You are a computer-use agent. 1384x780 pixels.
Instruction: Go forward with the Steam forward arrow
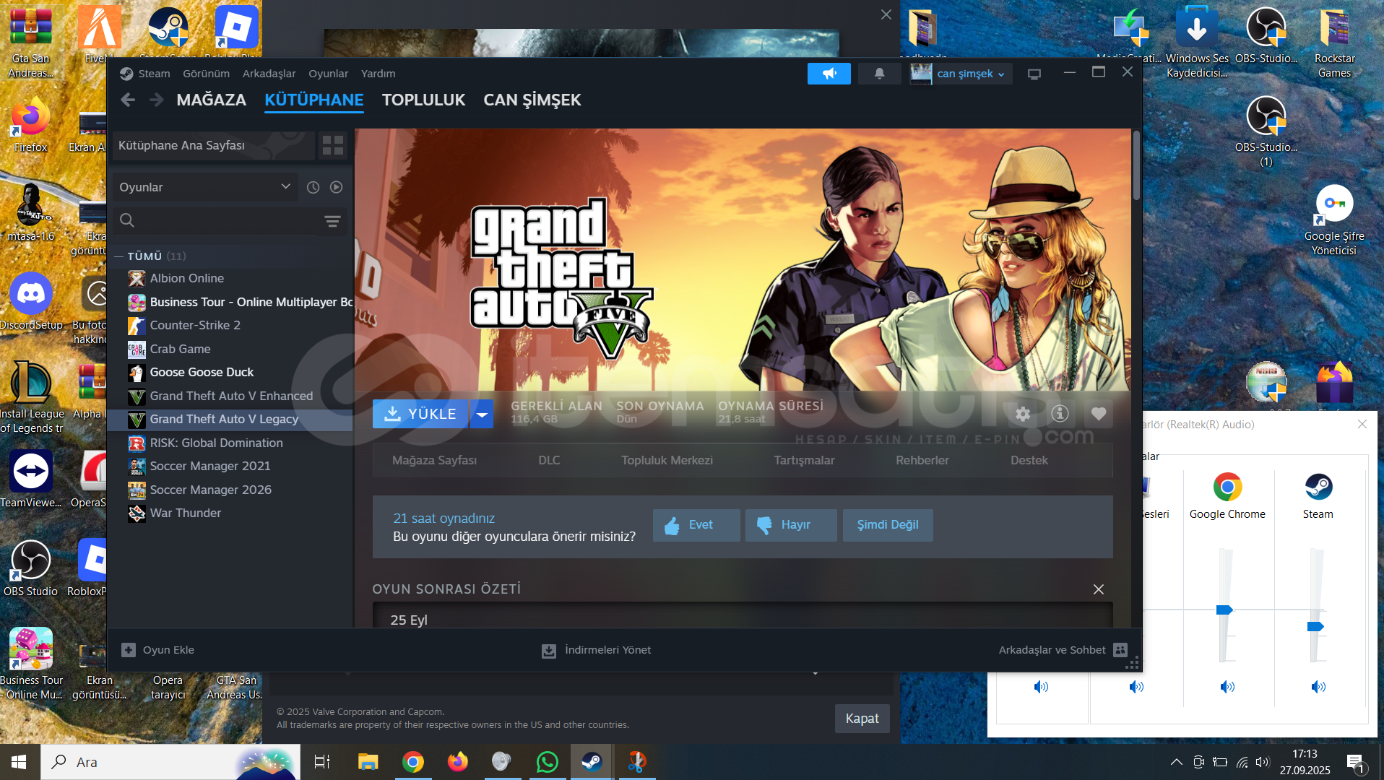click(x=156, y=100)
